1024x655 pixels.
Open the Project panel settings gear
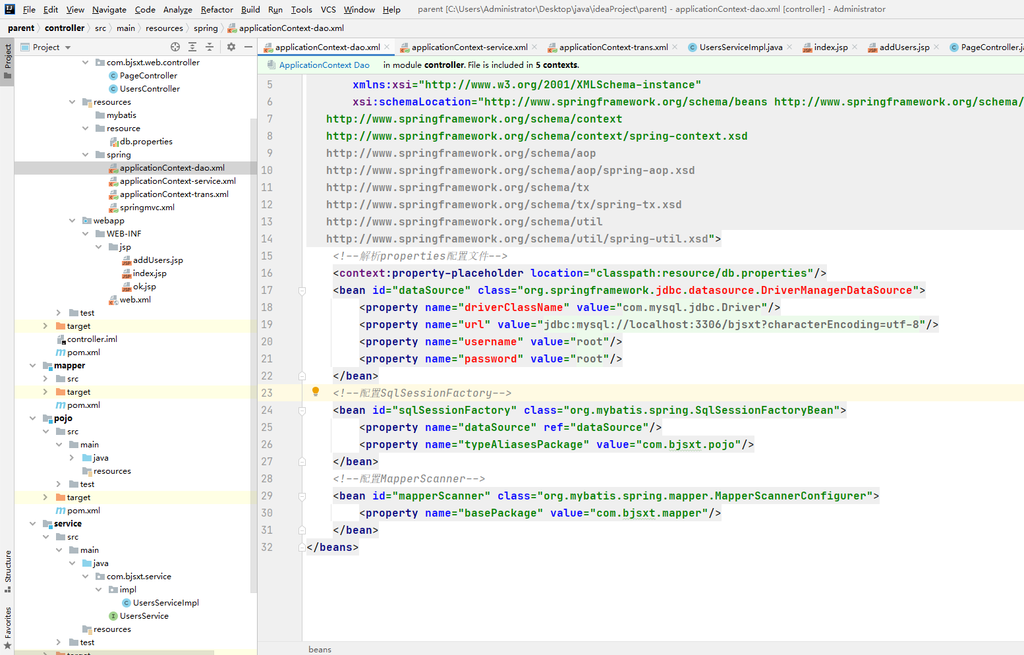click(x=231, y=47)
